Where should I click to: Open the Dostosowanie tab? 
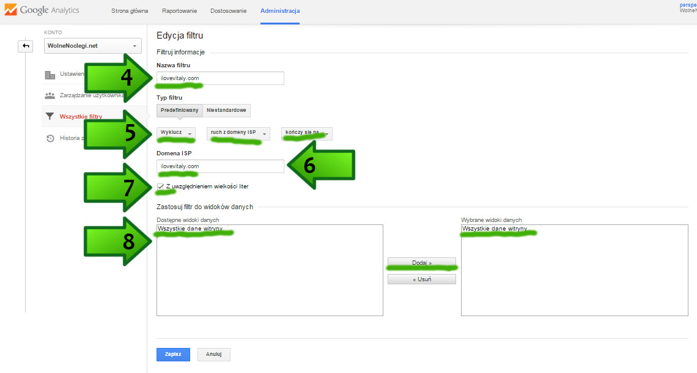click(229, 12)
